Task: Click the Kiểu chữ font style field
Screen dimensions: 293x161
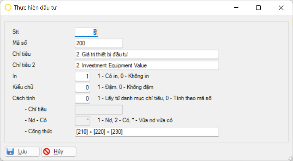Action: coord(82,88)
